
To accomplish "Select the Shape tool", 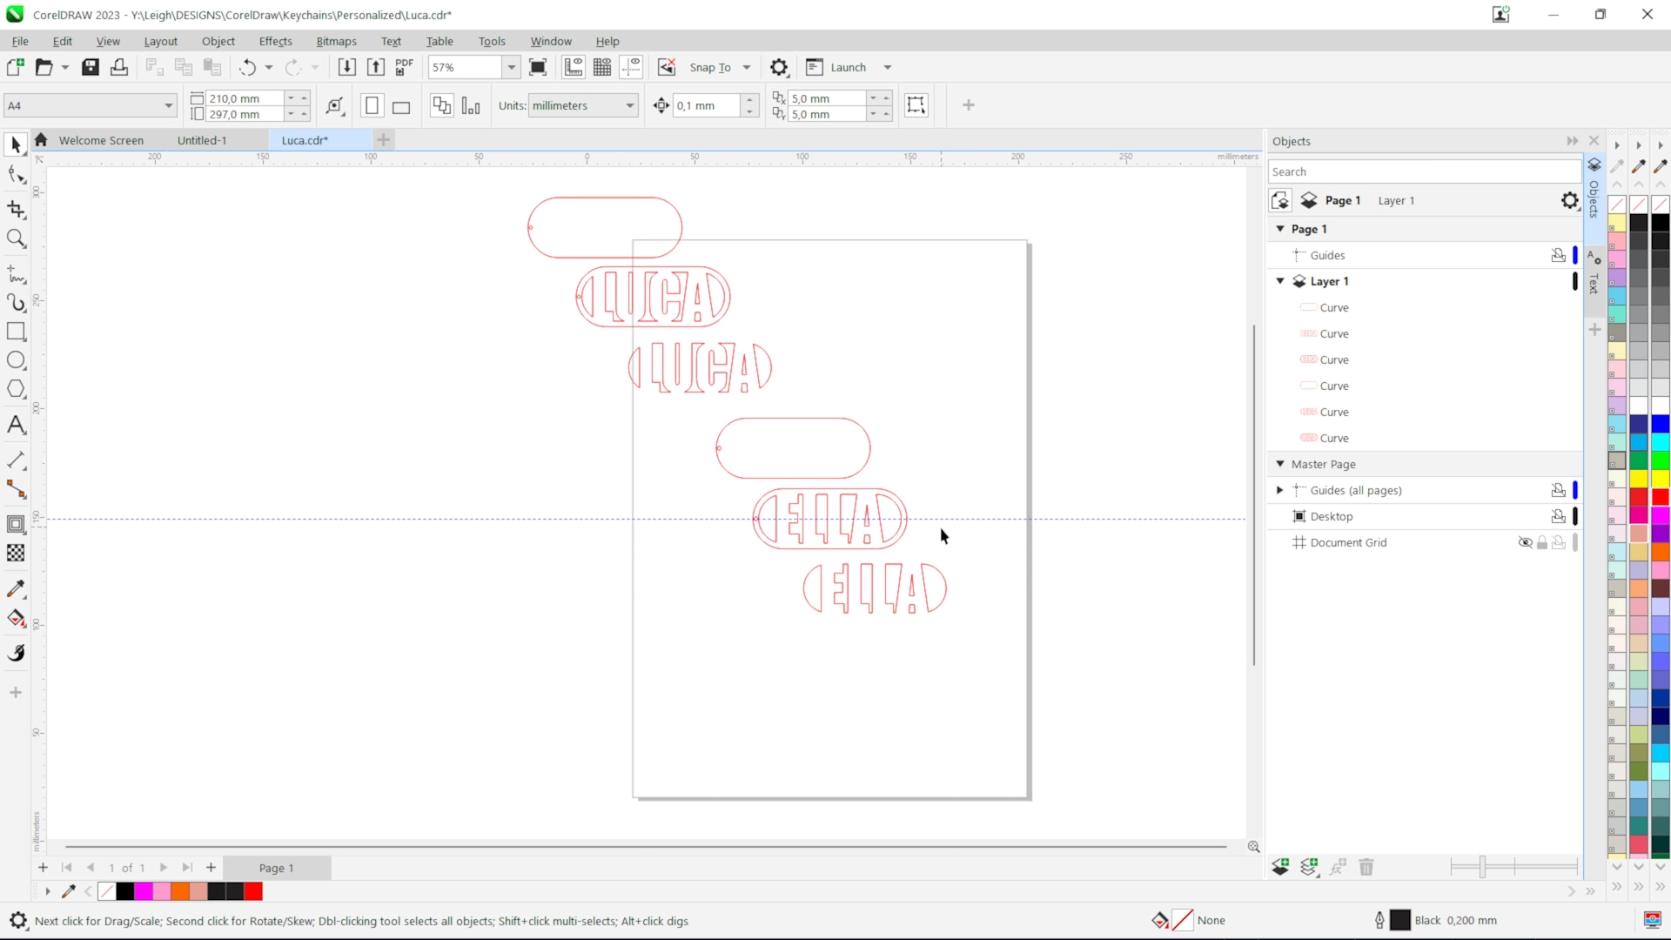I will click(x=16, y=175).
